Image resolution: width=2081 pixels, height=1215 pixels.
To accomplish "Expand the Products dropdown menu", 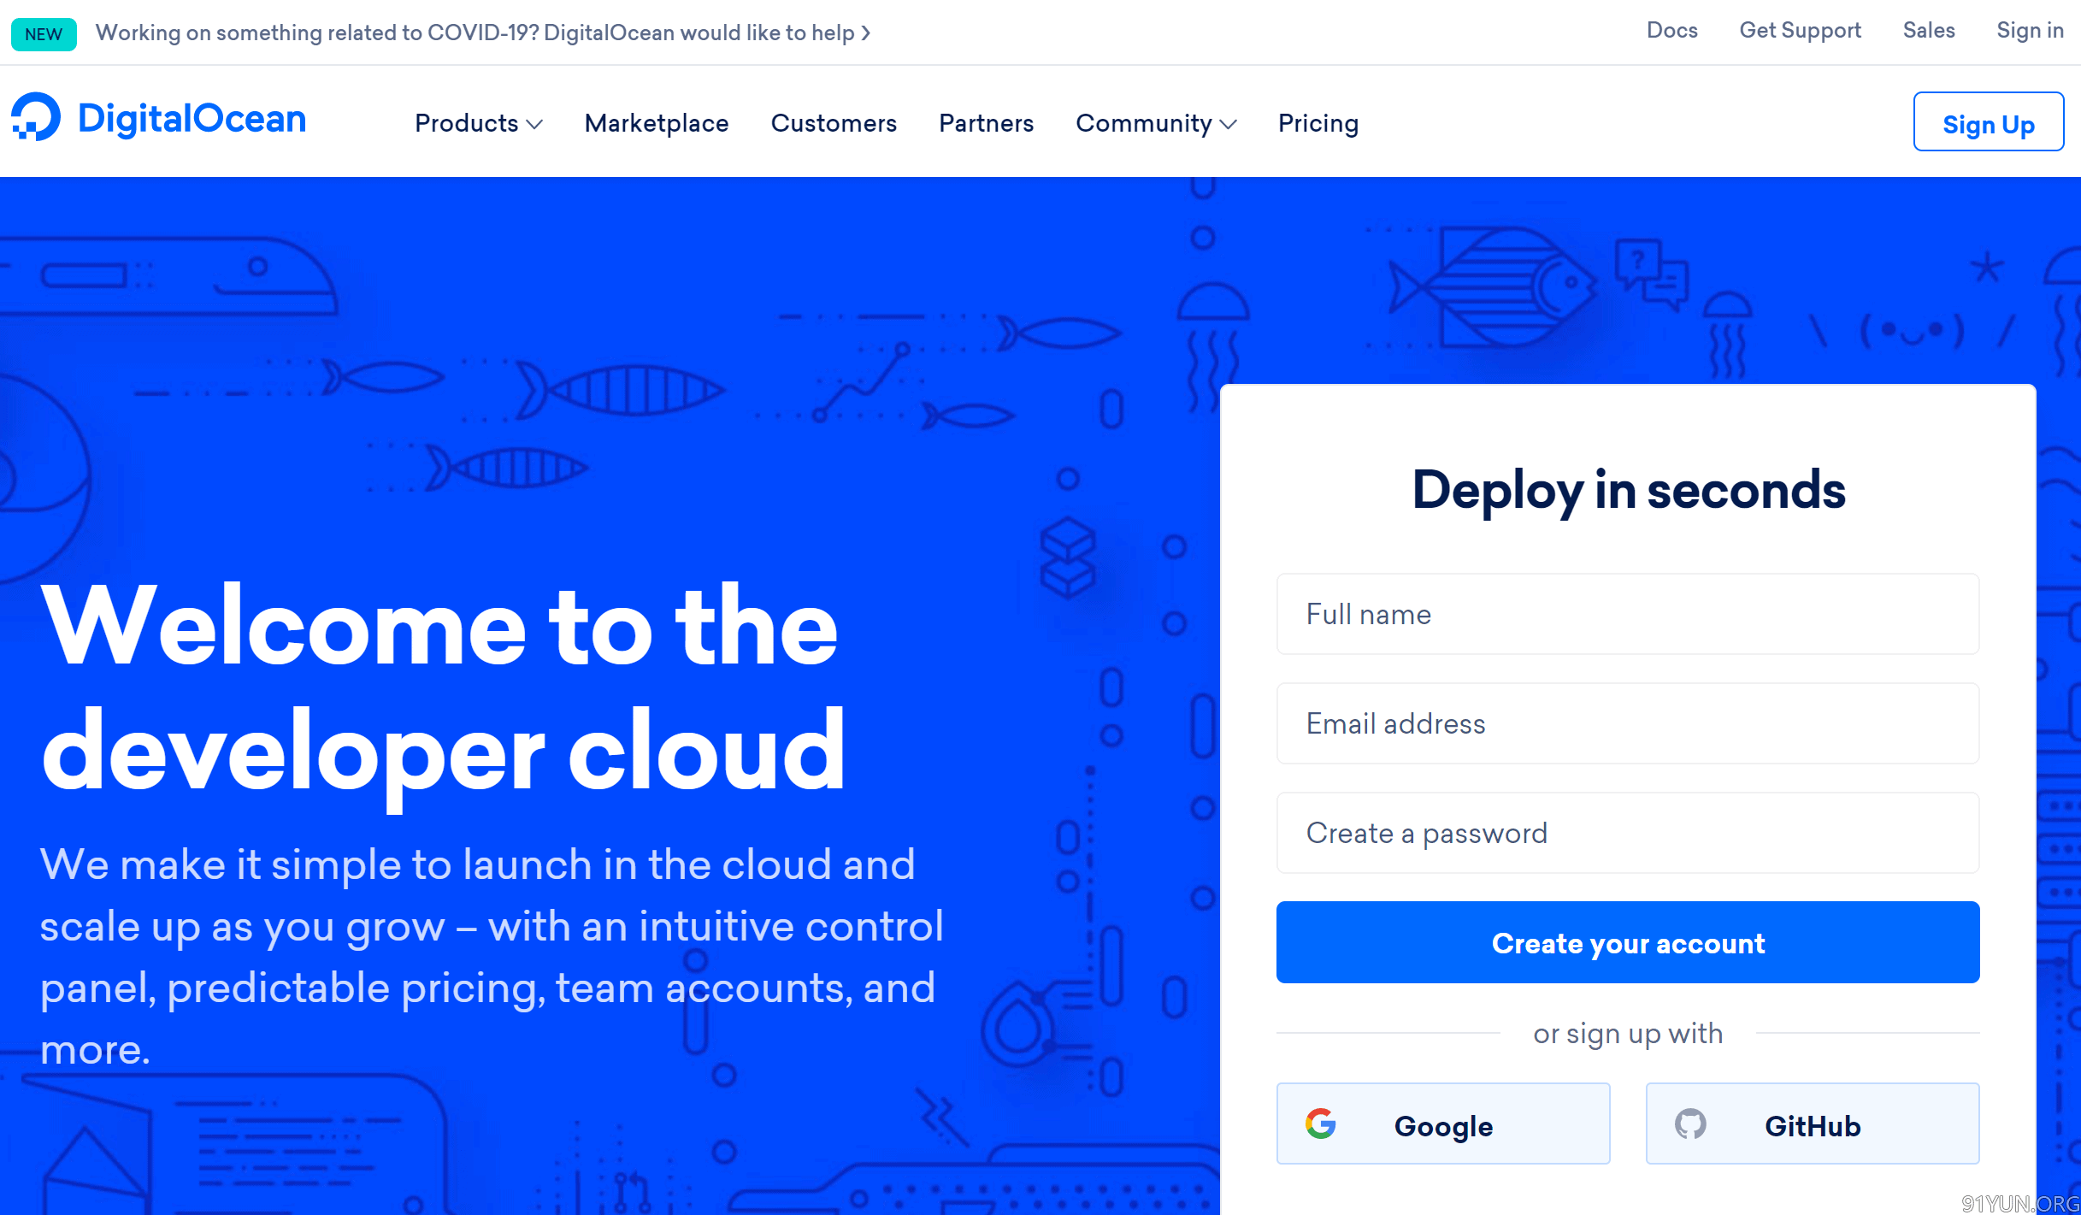I will (479, 123).
